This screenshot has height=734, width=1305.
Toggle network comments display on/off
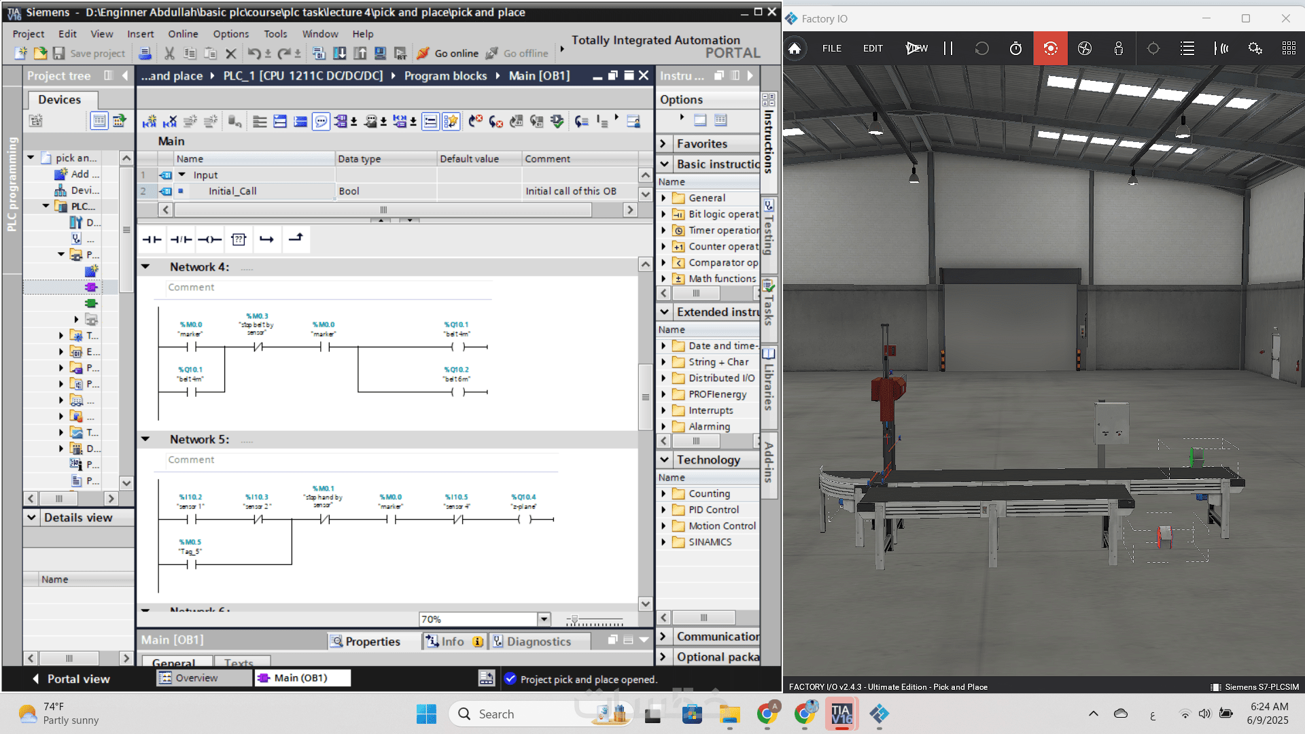(x=321, y=122)
